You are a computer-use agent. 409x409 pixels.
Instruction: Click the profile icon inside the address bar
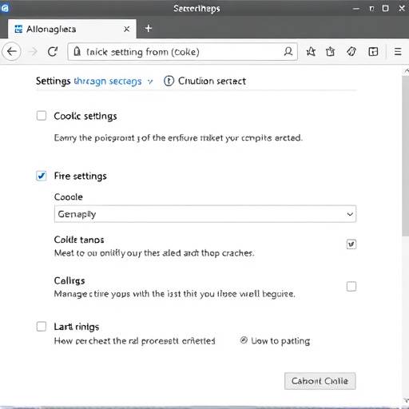click(288, 51)
